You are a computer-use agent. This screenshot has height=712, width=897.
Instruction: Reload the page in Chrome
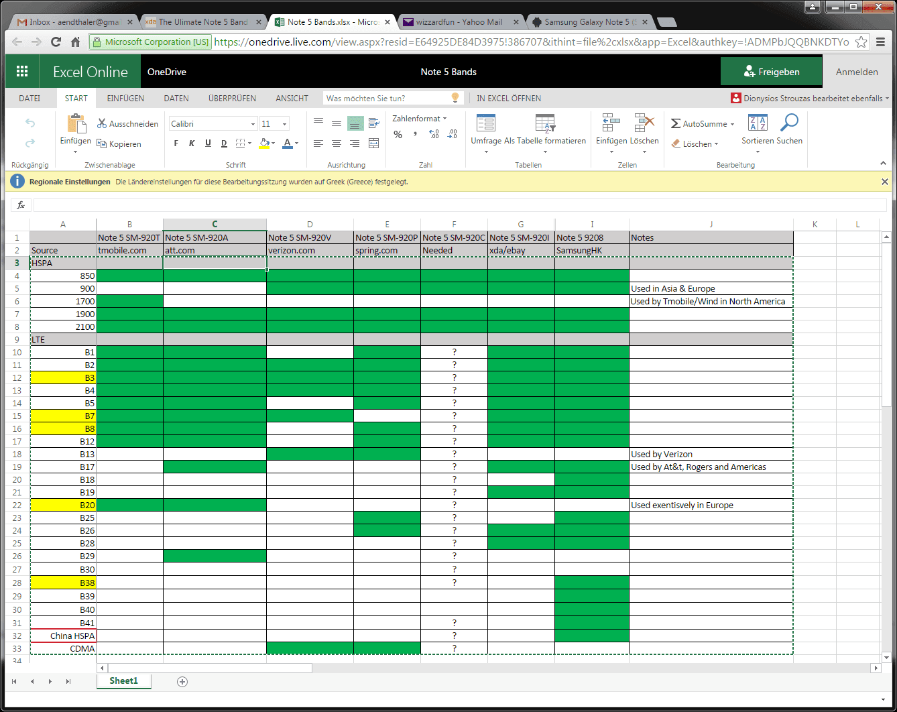pyautogui.click(x=56, y=42)
